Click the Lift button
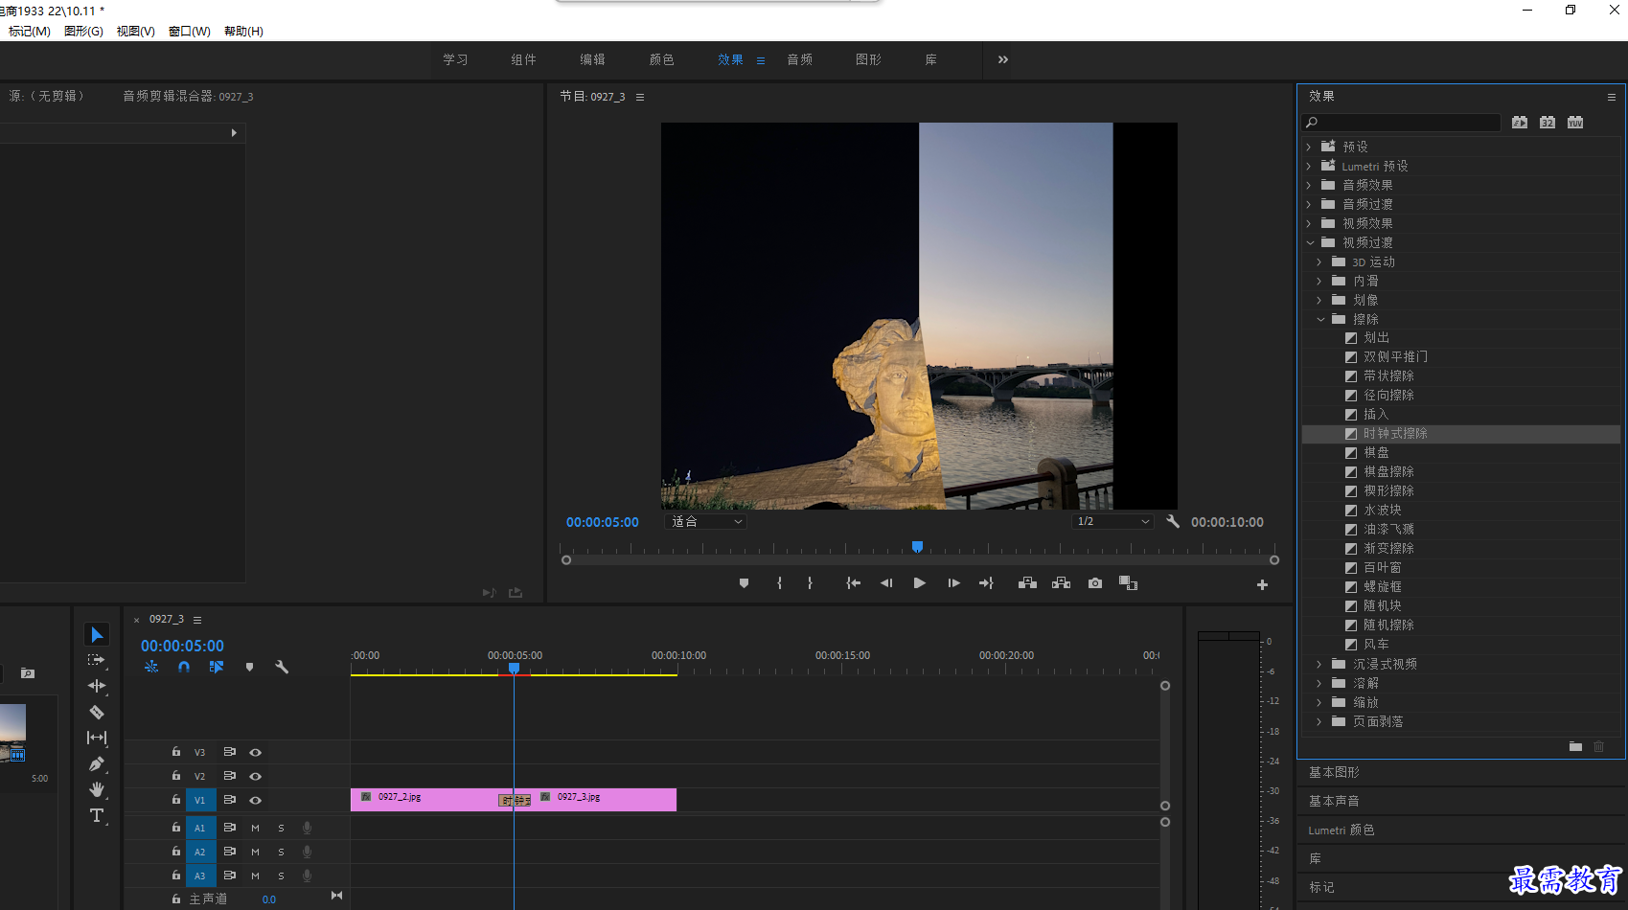The image size is (1628, 910). coord(1027,583)
